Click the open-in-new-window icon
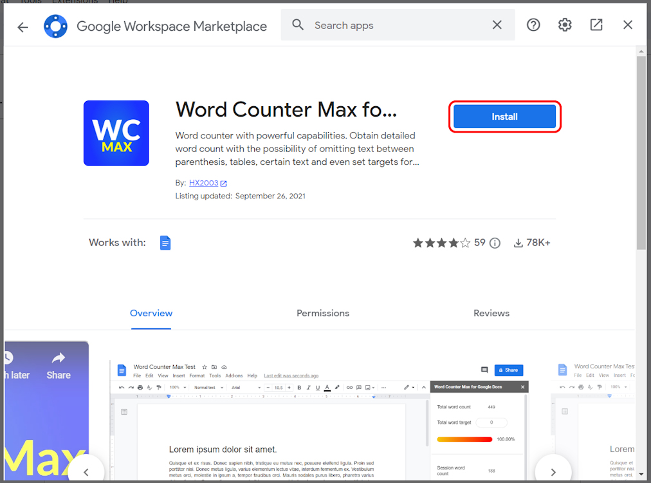 point(596,24)
